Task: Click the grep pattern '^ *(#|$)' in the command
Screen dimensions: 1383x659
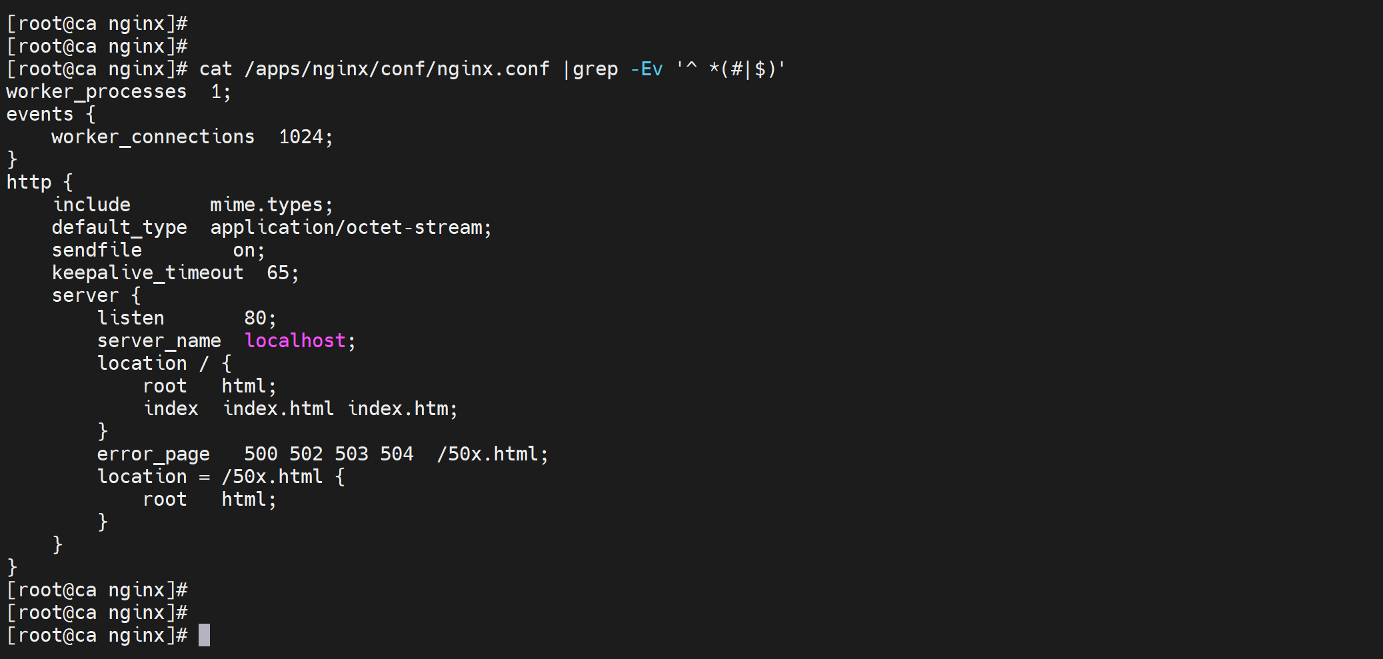Action: pyautogui.click(x=730, y=69)
